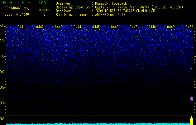Viewport: 196px width, 125px height.
Task: Click the 1.0 frequency axis label
Action: tap(2, 56)
